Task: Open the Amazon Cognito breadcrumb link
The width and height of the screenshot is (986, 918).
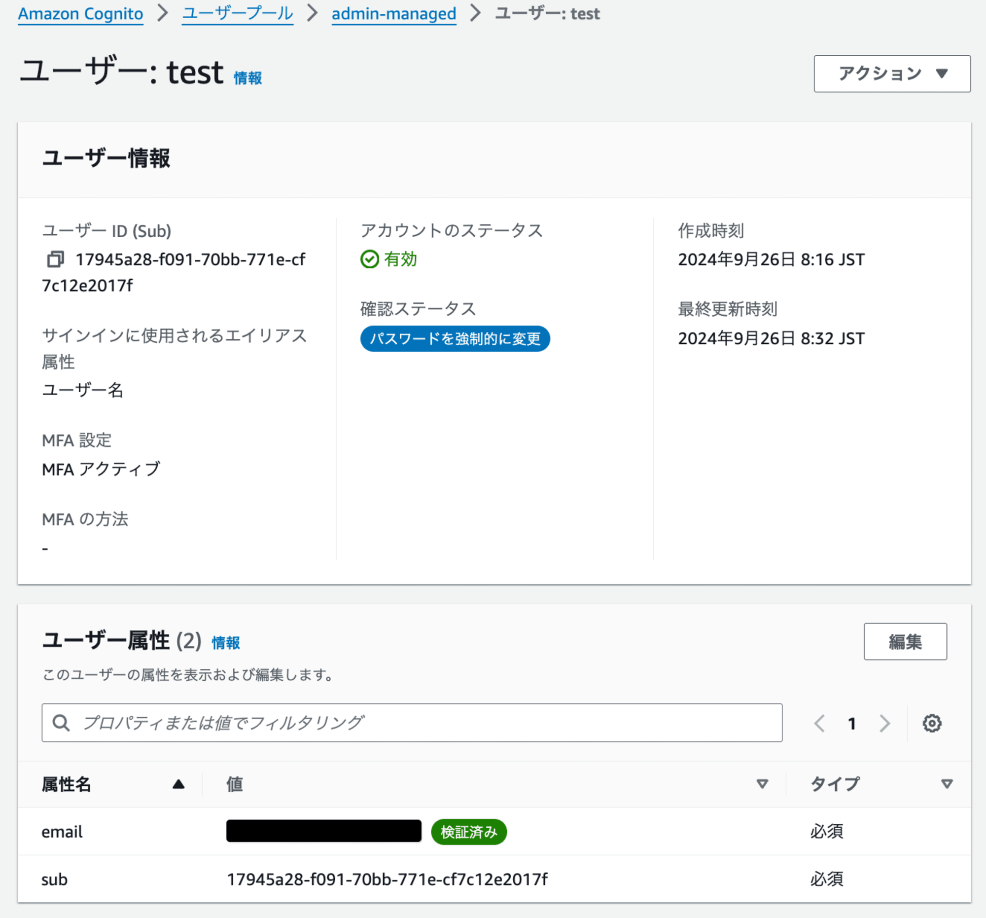Action: [80, 13]
